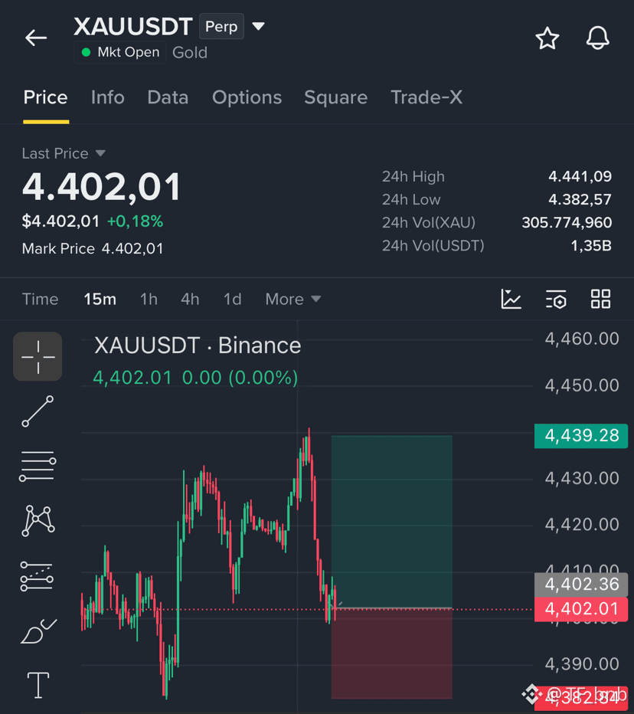Open the Trade-X tab
Image resolution: width=634 pixels, height=714 pixels.
[x=426, y=97]
